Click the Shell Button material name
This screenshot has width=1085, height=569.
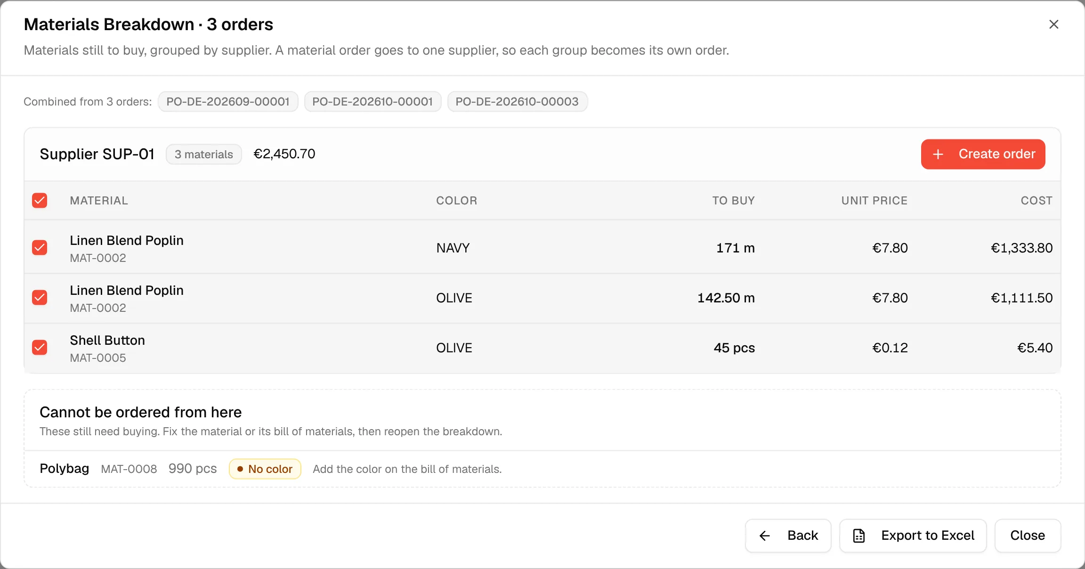[x=107, y=341]
